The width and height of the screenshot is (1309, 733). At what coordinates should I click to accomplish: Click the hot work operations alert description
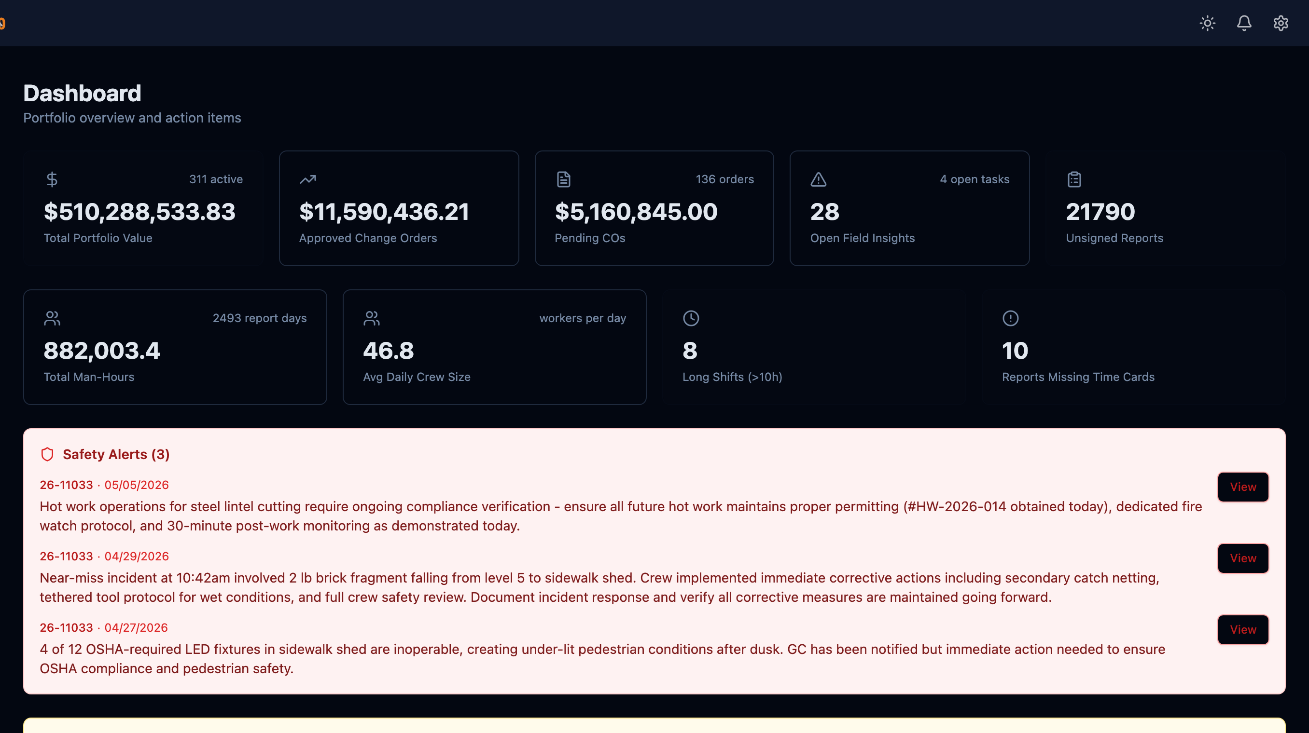tap(621, 516)
